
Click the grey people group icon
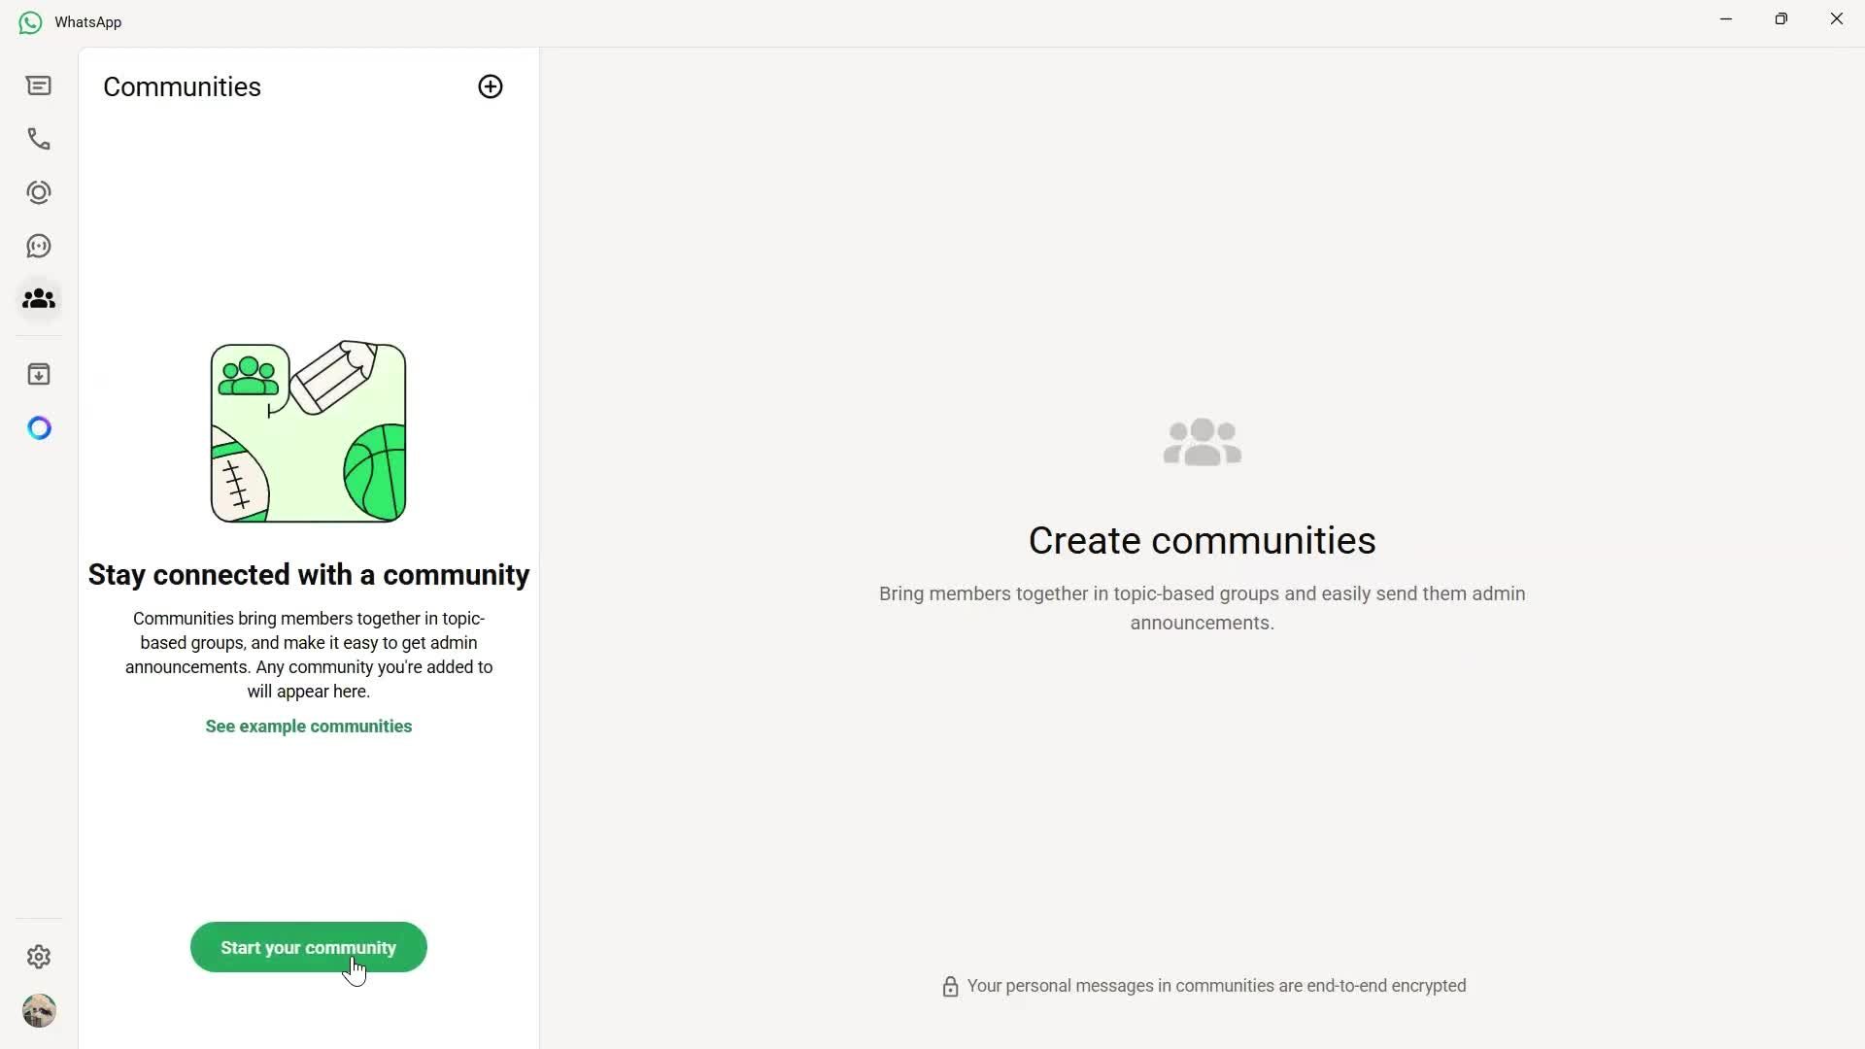[1202, 442]
